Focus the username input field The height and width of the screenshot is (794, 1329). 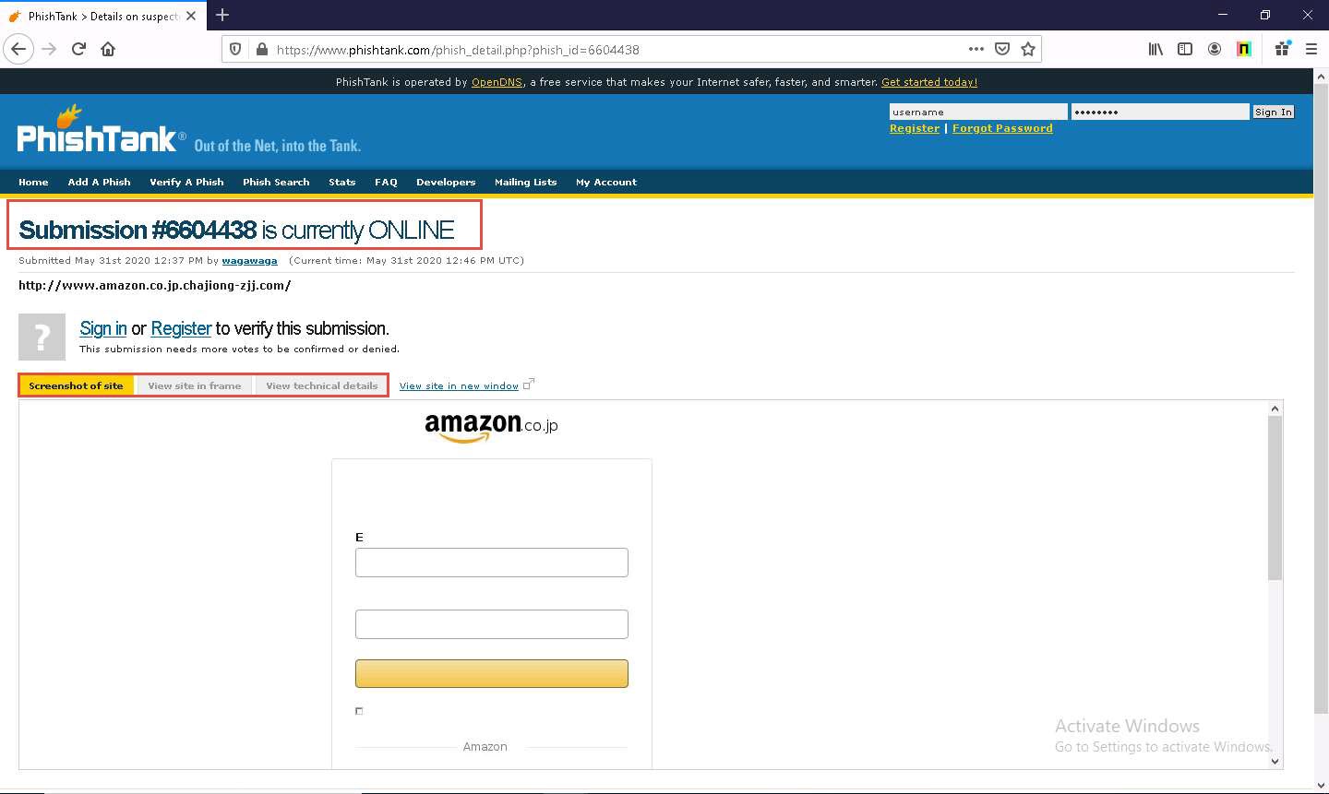click(x=978, y=112)
